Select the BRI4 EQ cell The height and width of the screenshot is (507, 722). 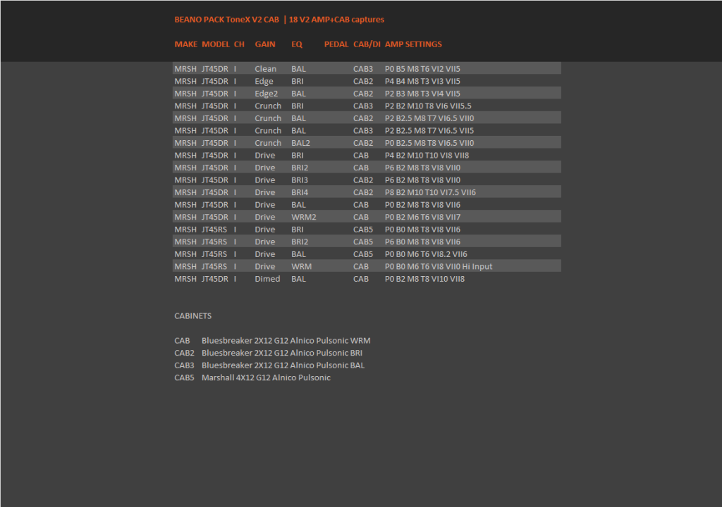[x=300, y=193]
